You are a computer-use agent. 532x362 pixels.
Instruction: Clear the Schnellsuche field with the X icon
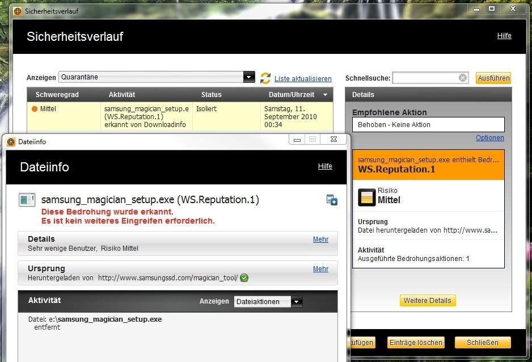point(463,78)
